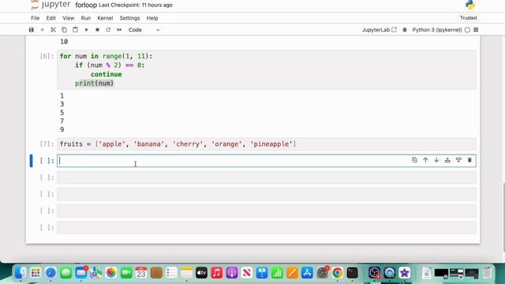Click the continue statement in cell 6
The width and height of the screenshot is (505, 284).
pyautogui.click(x=106, y=74)
